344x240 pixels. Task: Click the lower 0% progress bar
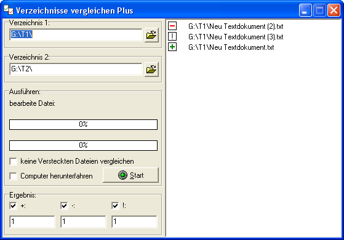pyautogui.click(x=83, y=145)
